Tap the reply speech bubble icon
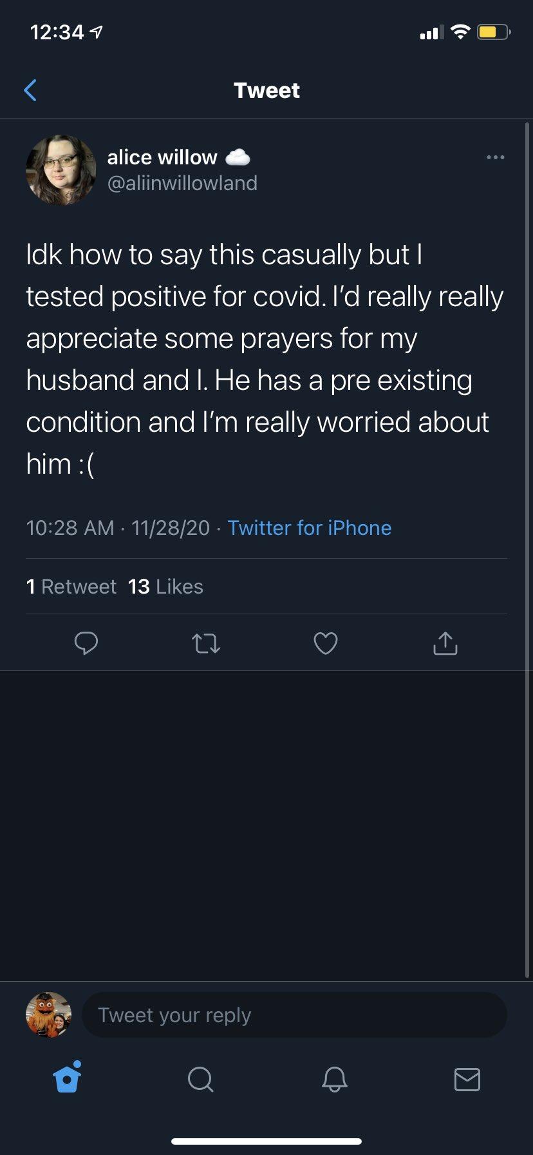The height and width of the screenshot is (1155, 533). pyautogui.click(x=86, y=643)
